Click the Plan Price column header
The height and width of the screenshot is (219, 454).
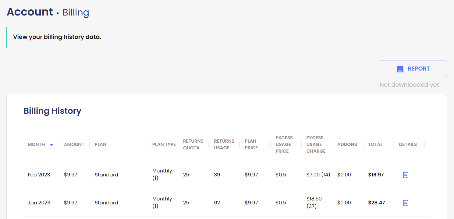click(251, 144)
